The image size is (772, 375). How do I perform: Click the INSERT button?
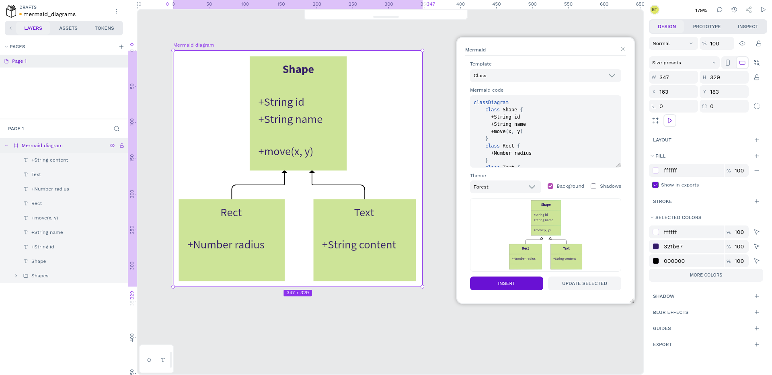click(507, 283)
